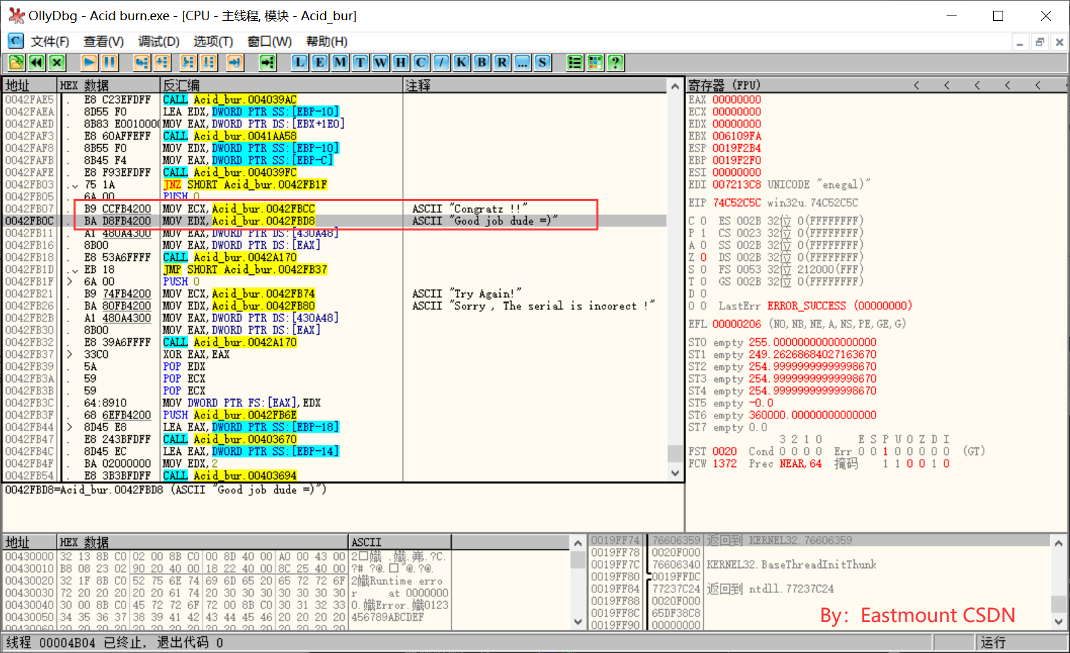This screenshot has width=1070, height=653.
Task: Click the Step into toolbar icon
Action: [142, 63]
